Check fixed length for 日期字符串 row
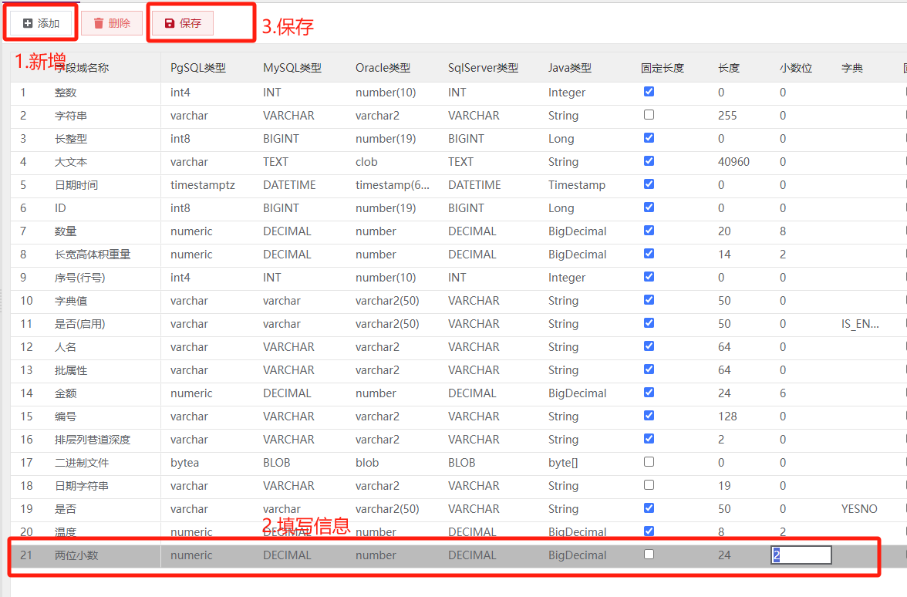The height and width of the screenshot is (597, 907). (649, 484)
